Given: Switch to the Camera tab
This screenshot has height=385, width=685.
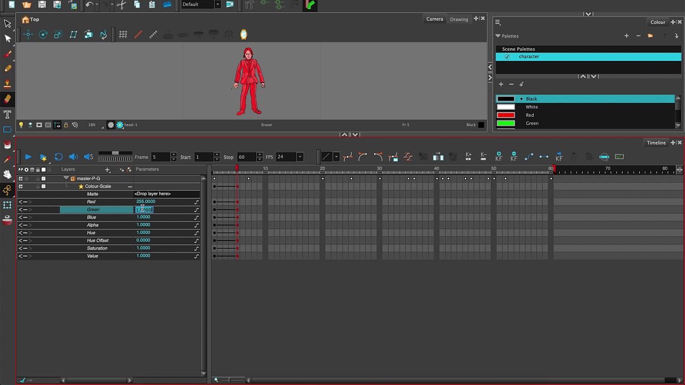Looking at the screenshot, I should (435, 19).
